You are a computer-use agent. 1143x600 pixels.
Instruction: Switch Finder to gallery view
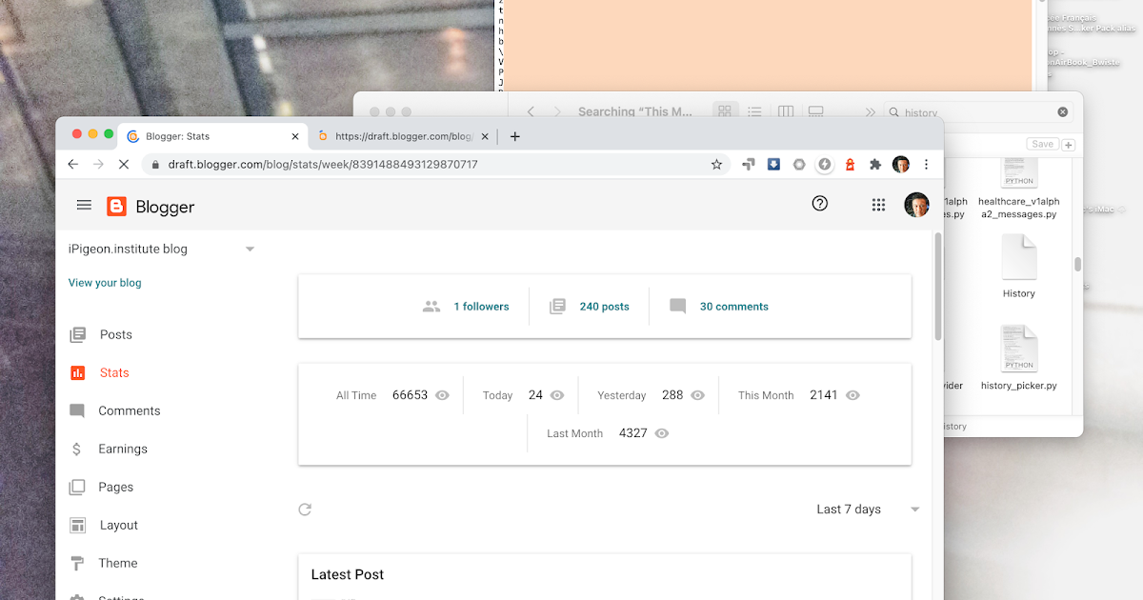(x=815, y=111)
